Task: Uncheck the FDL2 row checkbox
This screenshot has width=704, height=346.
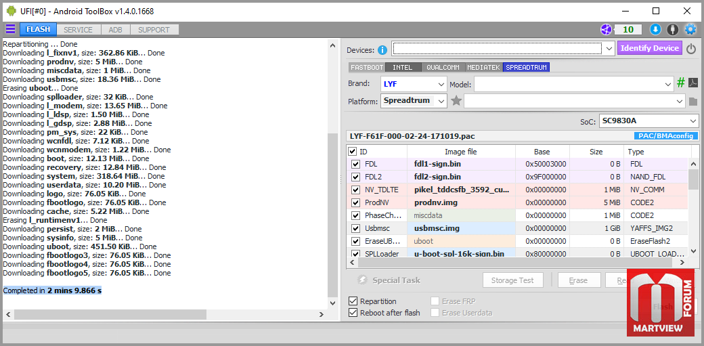Action: [356, 177]
